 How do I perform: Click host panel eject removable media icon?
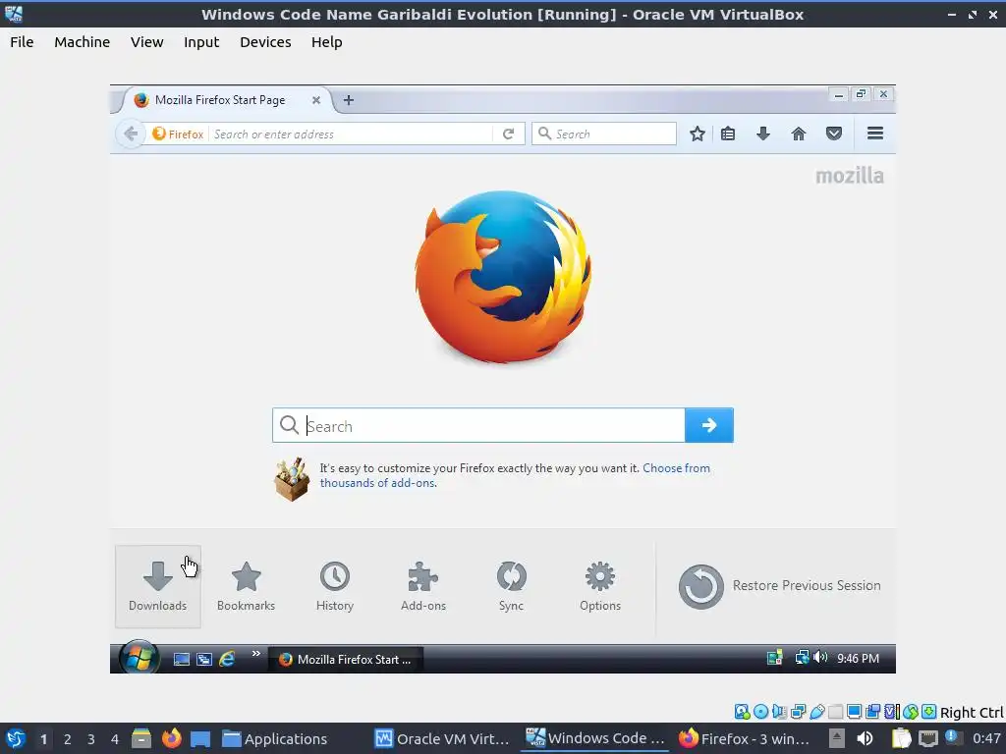837,738
